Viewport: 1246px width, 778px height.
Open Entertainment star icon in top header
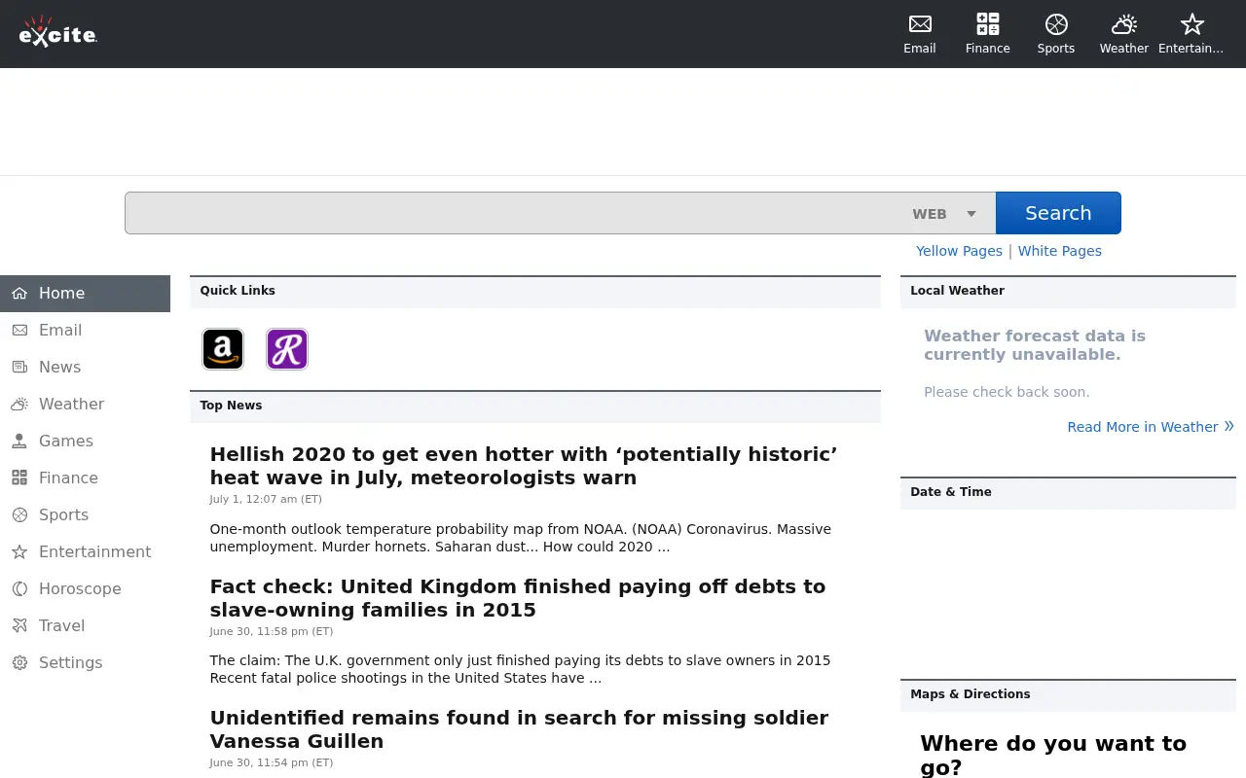click(x=1191, y=24)
